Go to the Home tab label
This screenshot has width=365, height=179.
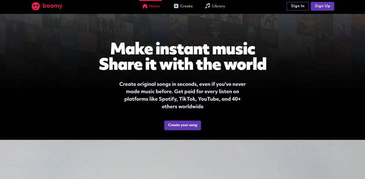click(x=154, y=6)
